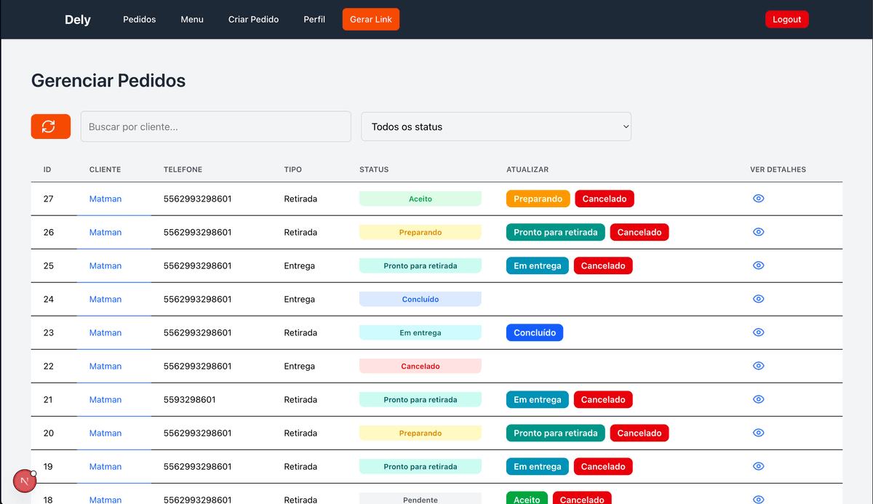View details icon on order 21's row
873x504 pixels.
[758, 399]
